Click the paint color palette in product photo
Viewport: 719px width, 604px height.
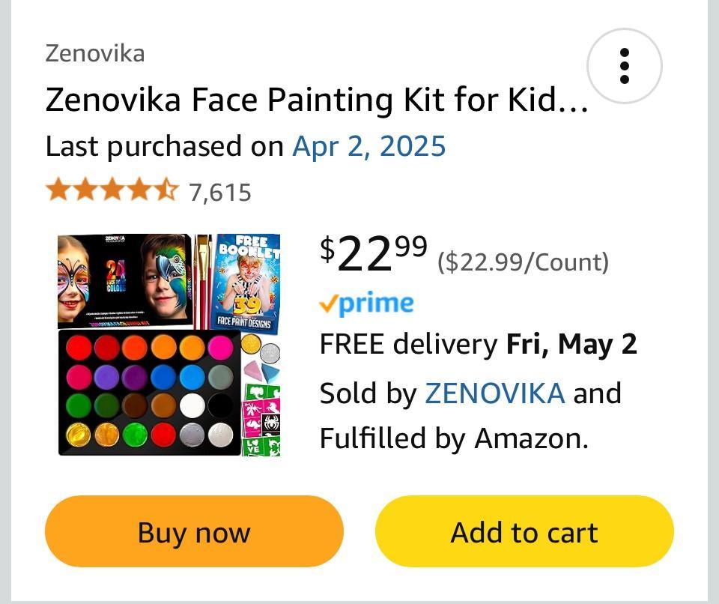tap(148, 393)
